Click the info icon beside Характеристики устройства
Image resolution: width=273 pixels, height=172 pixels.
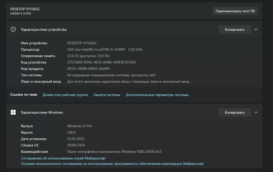click(x=13, y=29)
